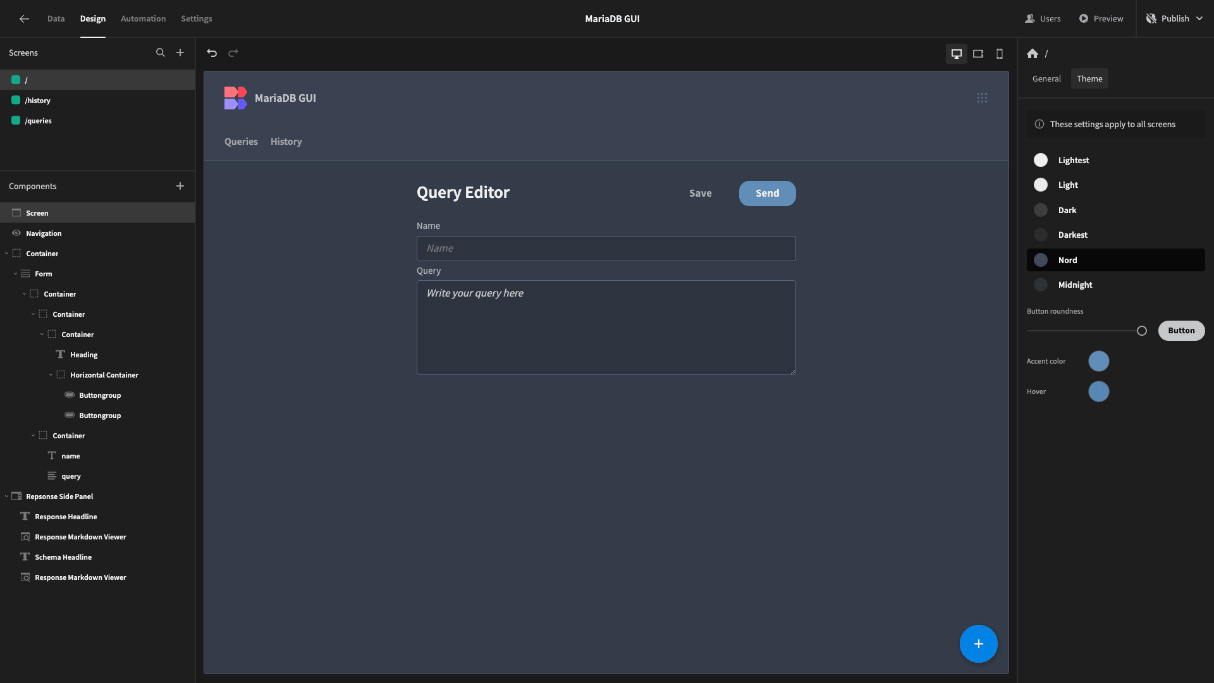Select desktop preview icon
The height and width of the screenshot is (683, 1214).
tap(957, 54)
